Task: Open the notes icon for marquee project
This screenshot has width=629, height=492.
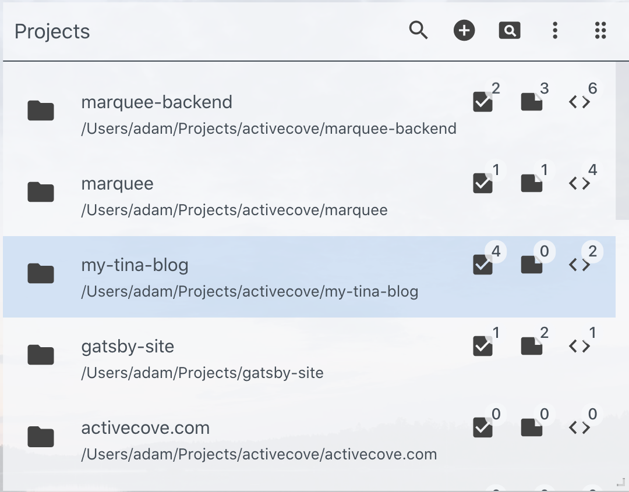Action: pos(532,183)
